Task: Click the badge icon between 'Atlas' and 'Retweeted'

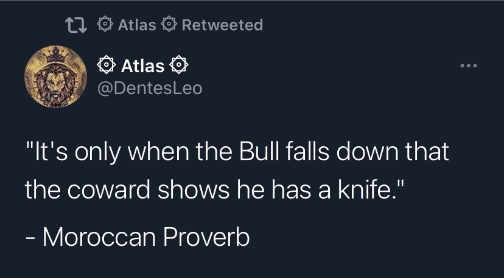Action: pyautogui.click(x=169, y=25)
